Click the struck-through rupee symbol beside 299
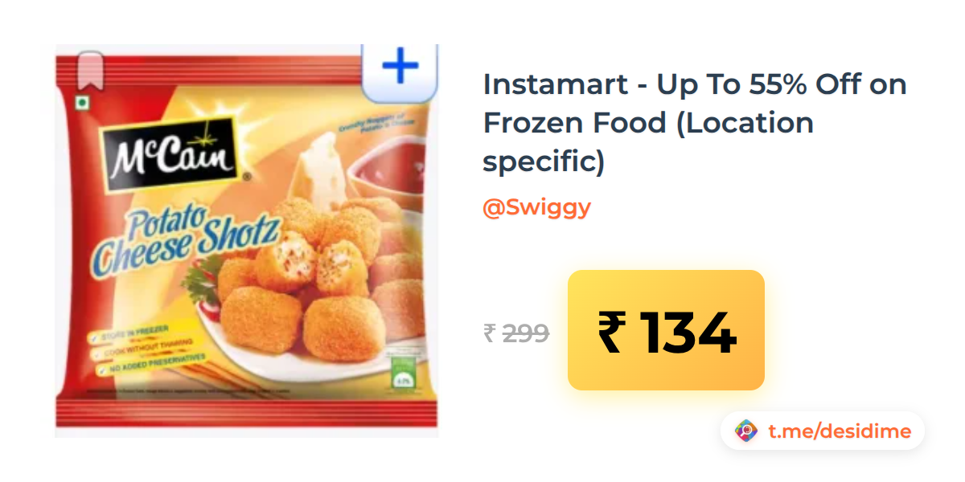This screenshot has height=482, width=965. 489,333
